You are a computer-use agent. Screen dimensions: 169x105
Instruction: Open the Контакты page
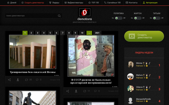(132, 3)
